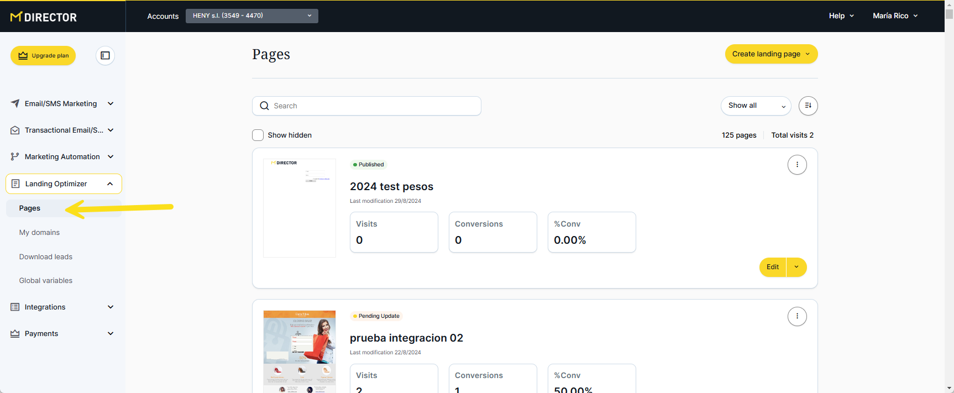Viewport: 954px width, 393px height.
Task: Open the Show all filter dropdown
Action: tap(755, 106)
